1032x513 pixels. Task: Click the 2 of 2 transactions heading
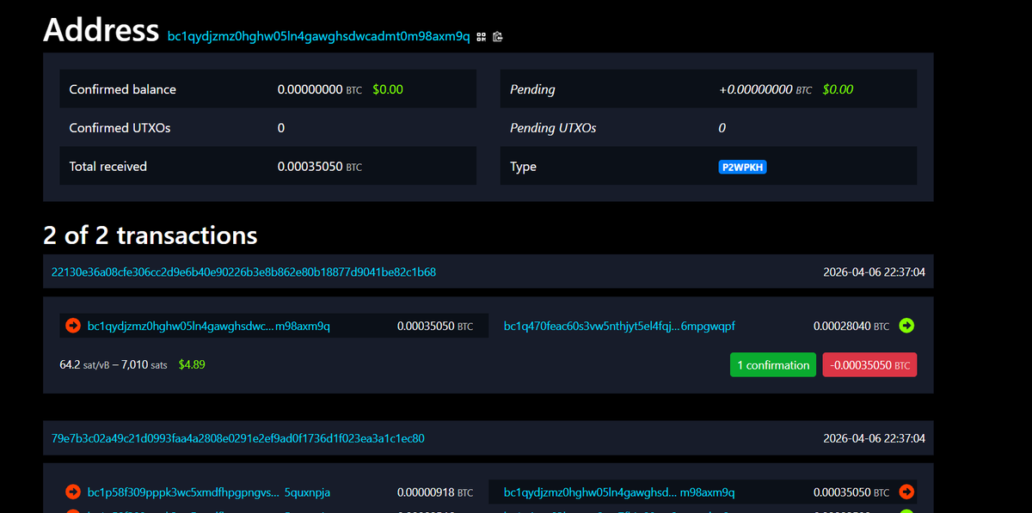click(x=150, y=235)
